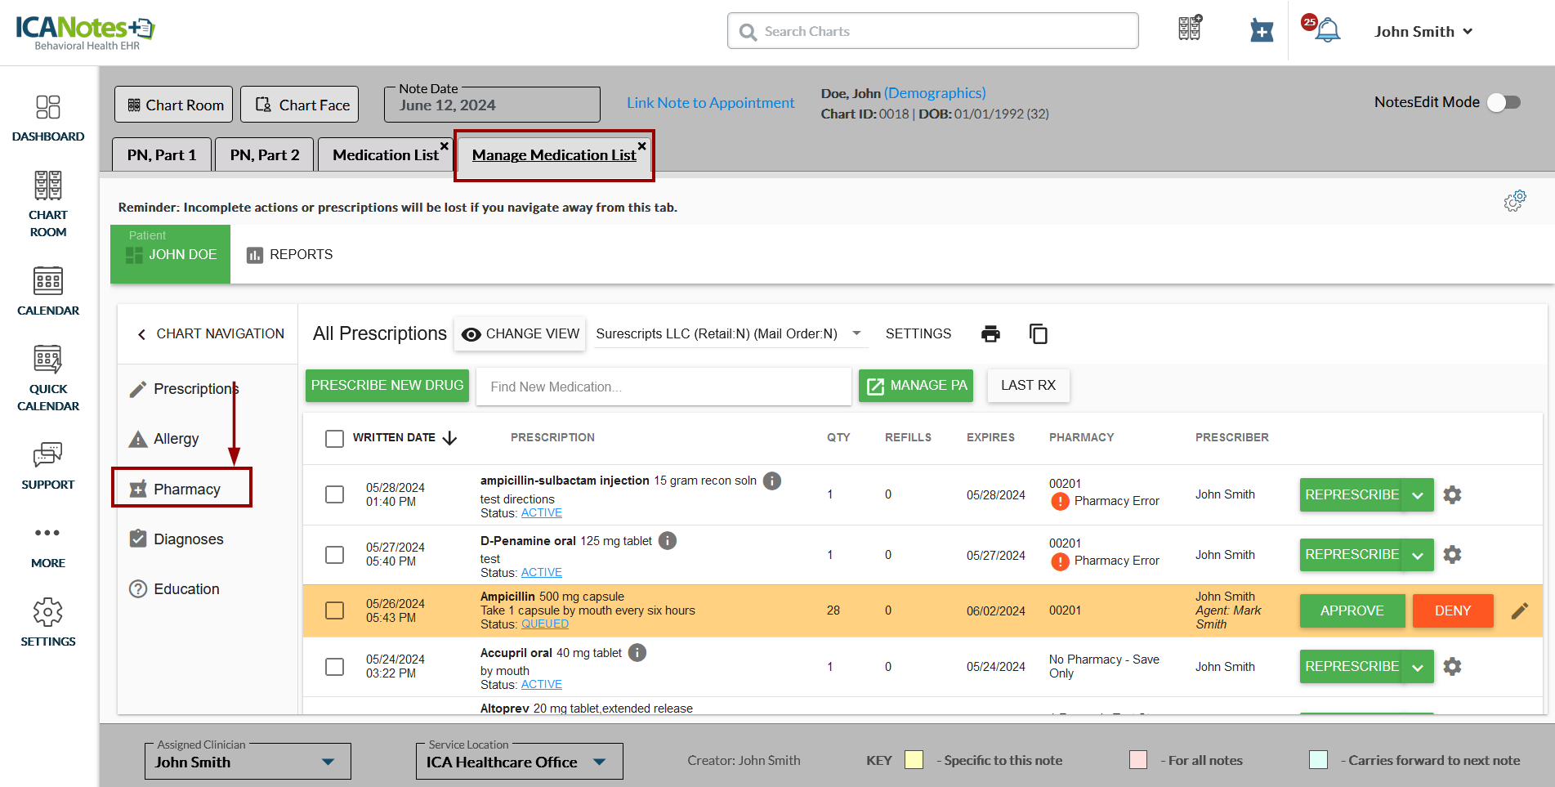Click Link Note to Appointment link

coord(710,103)
